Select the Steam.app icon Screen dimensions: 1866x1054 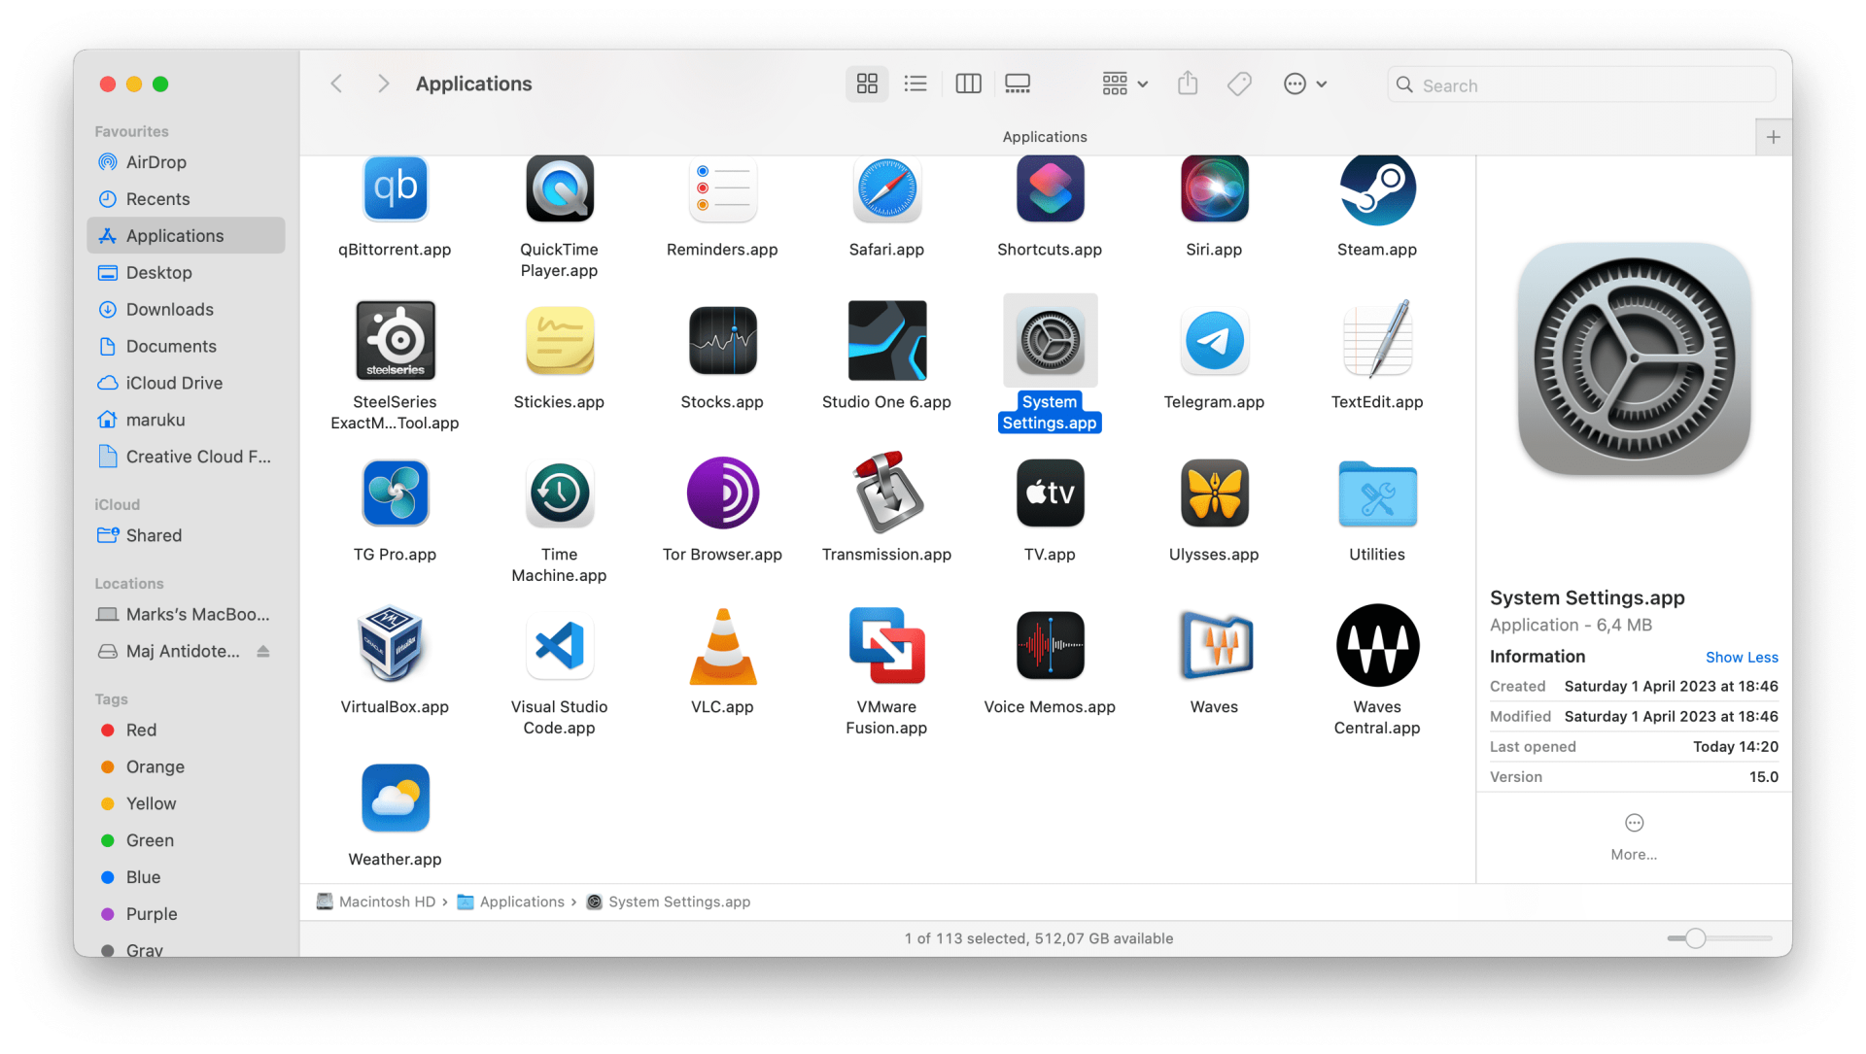1377,188
